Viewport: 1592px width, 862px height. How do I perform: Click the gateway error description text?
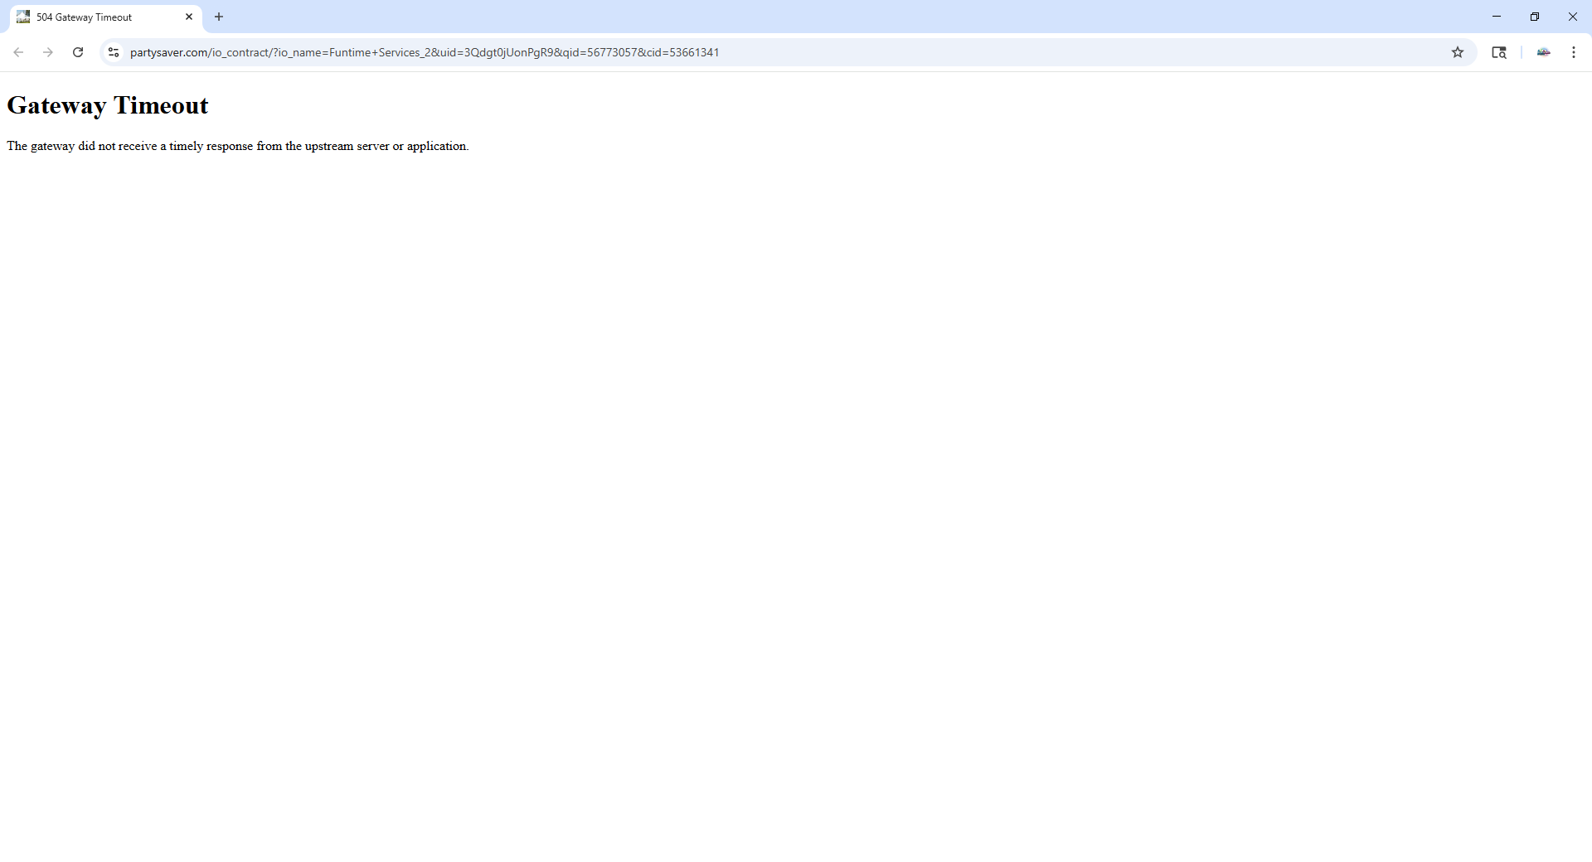[x=237, y=146]
